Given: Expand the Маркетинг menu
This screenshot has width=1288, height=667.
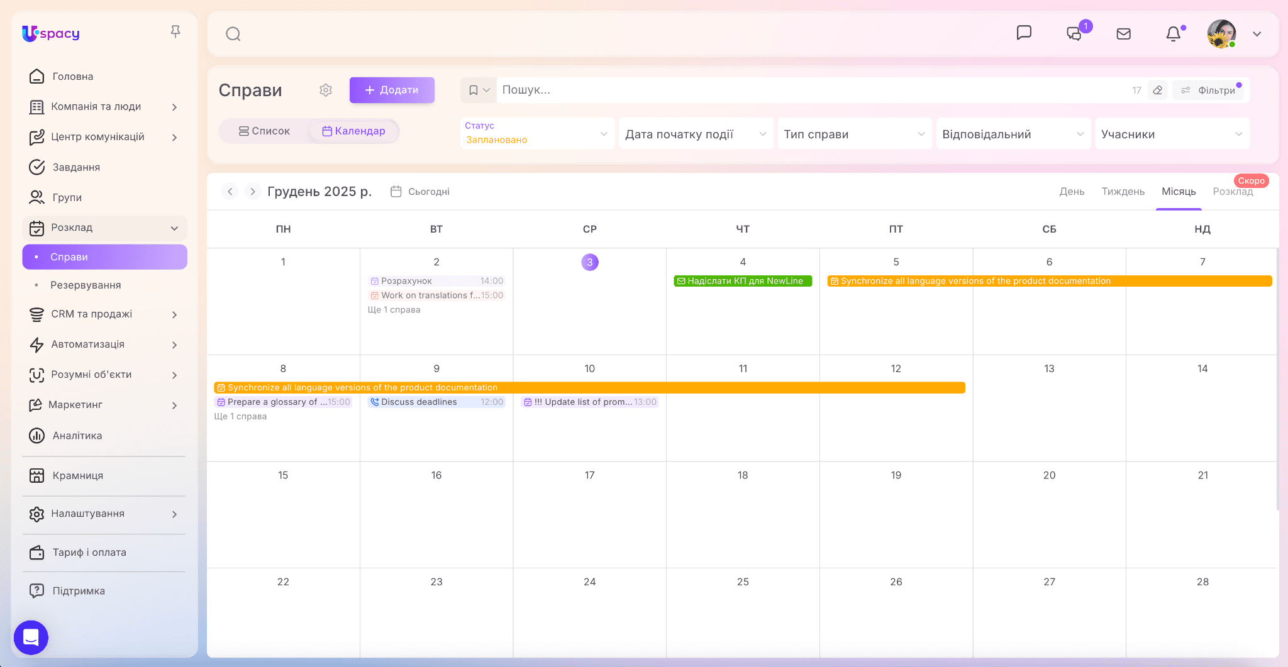Looking at the screenshot, I should [104, 405].
